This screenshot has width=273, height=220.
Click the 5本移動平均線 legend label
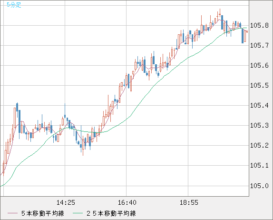pyautogui.click(x=43, y=213)
